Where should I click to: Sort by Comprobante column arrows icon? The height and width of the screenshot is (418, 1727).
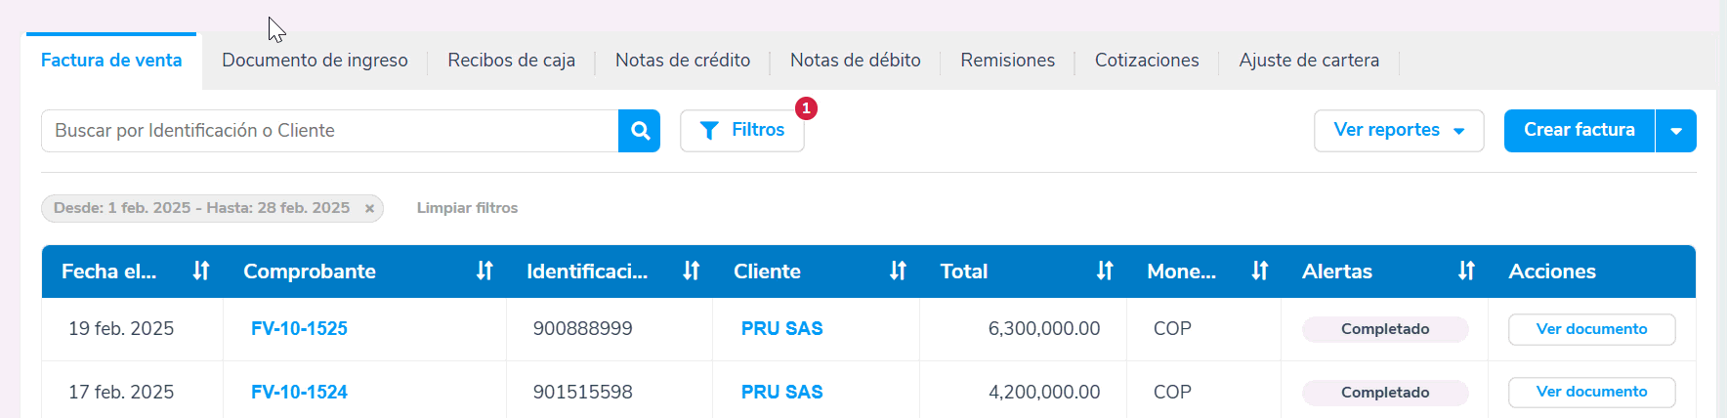click(x=484, y=271)
